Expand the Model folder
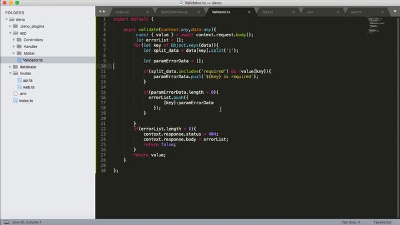 [x=14, y=53]
